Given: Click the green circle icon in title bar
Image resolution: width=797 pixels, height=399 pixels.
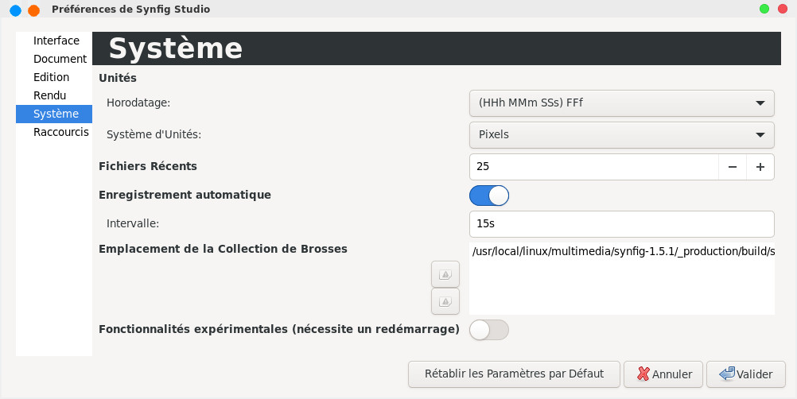Looking at the screenshot, I should pyautogui.click(x=764, y=10).
